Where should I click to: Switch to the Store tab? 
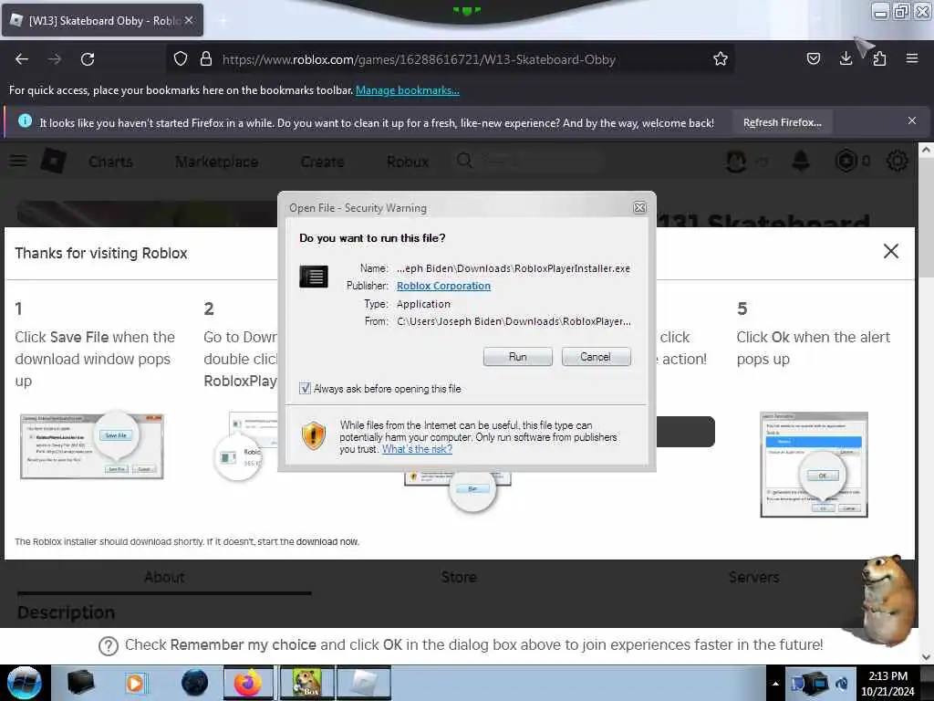(459, 577)
